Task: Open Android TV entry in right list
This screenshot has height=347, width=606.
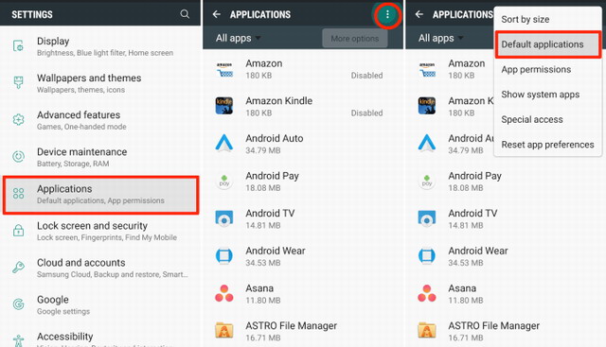Action: 506,218
